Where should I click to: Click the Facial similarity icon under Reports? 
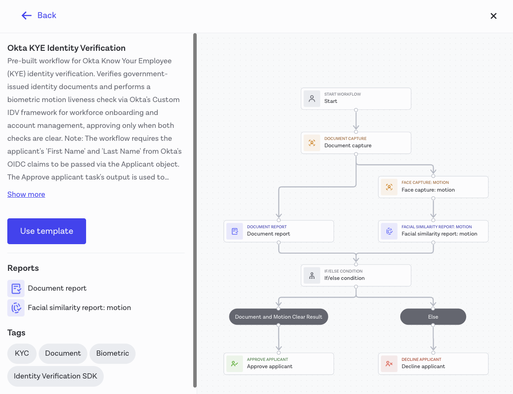tap(16, 308)
